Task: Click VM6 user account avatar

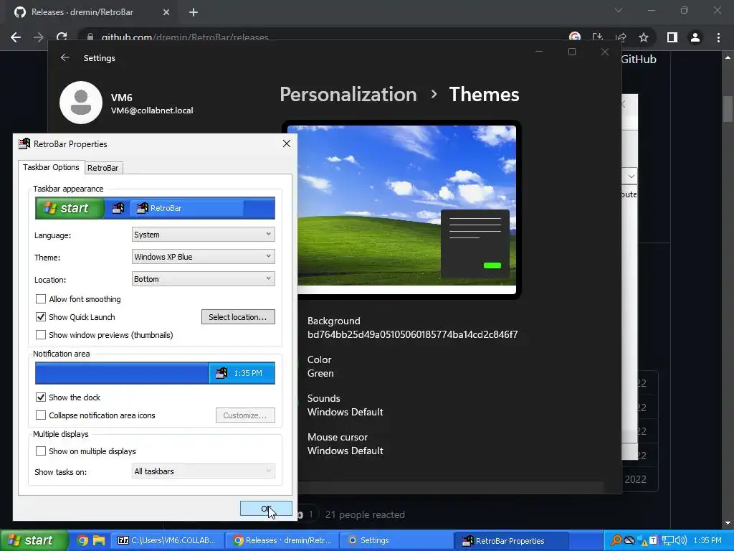Action: coord(81,103)
